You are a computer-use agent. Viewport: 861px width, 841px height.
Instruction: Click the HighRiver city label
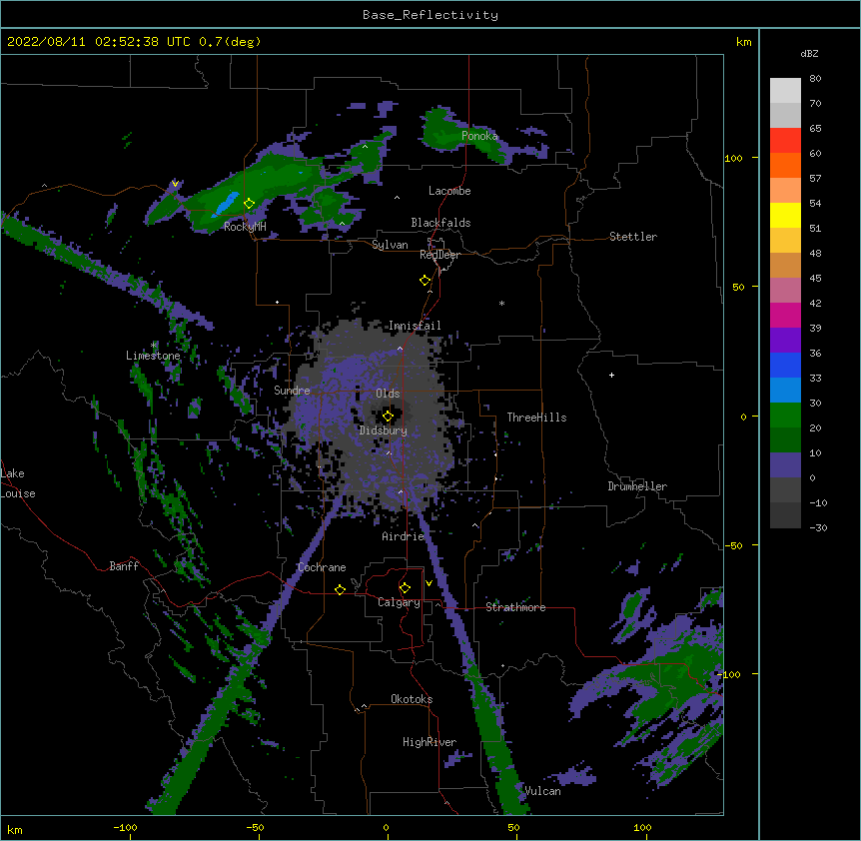coord(430,742)
